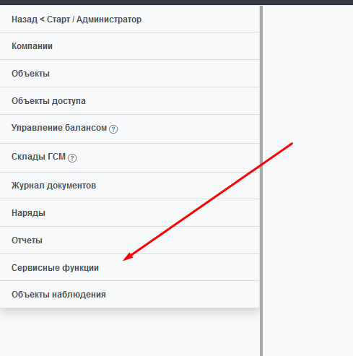Open help icon beside Управление балансом
353x356 pixels.
tap(113, 129)
